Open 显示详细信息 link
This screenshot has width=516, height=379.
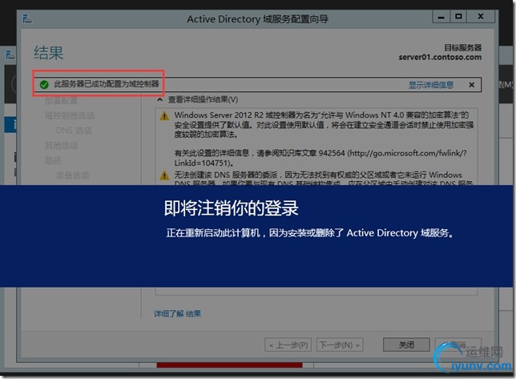tap(431, 85)
